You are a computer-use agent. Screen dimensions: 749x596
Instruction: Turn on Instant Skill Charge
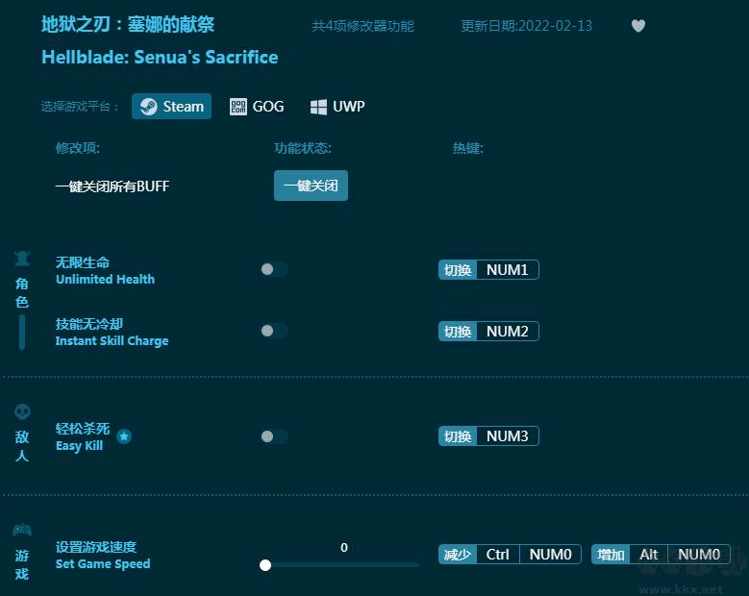coord(274,331)
